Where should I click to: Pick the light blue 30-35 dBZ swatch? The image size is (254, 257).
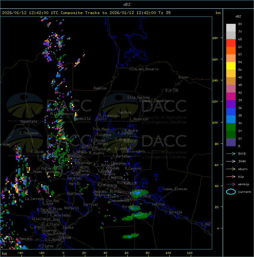click(231, 119)
